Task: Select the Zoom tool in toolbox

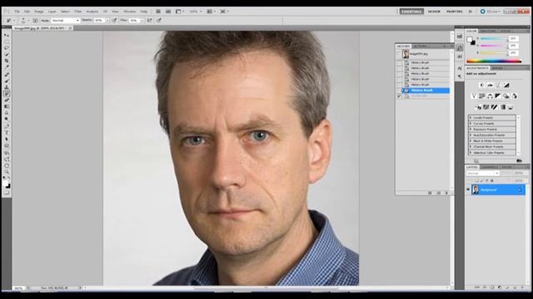Action: click(x=7, y=172)
